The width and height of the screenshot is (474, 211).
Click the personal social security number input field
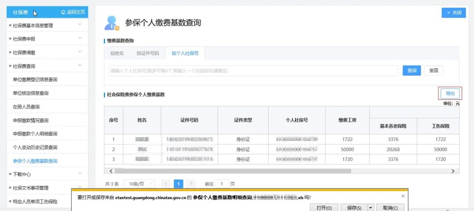click(253, 71)
